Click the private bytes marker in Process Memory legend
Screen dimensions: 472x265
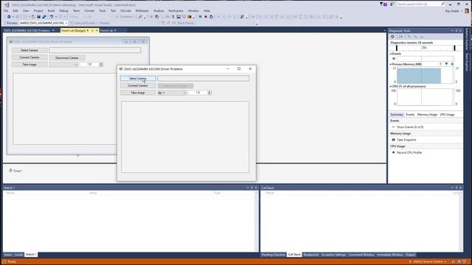(x=452, y=64)
